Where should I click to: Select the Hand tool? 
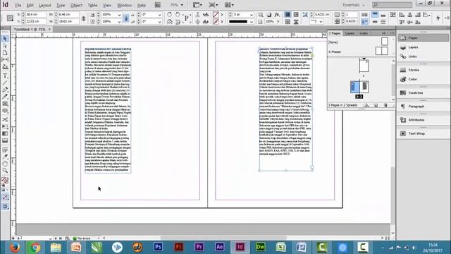point(5,164)
